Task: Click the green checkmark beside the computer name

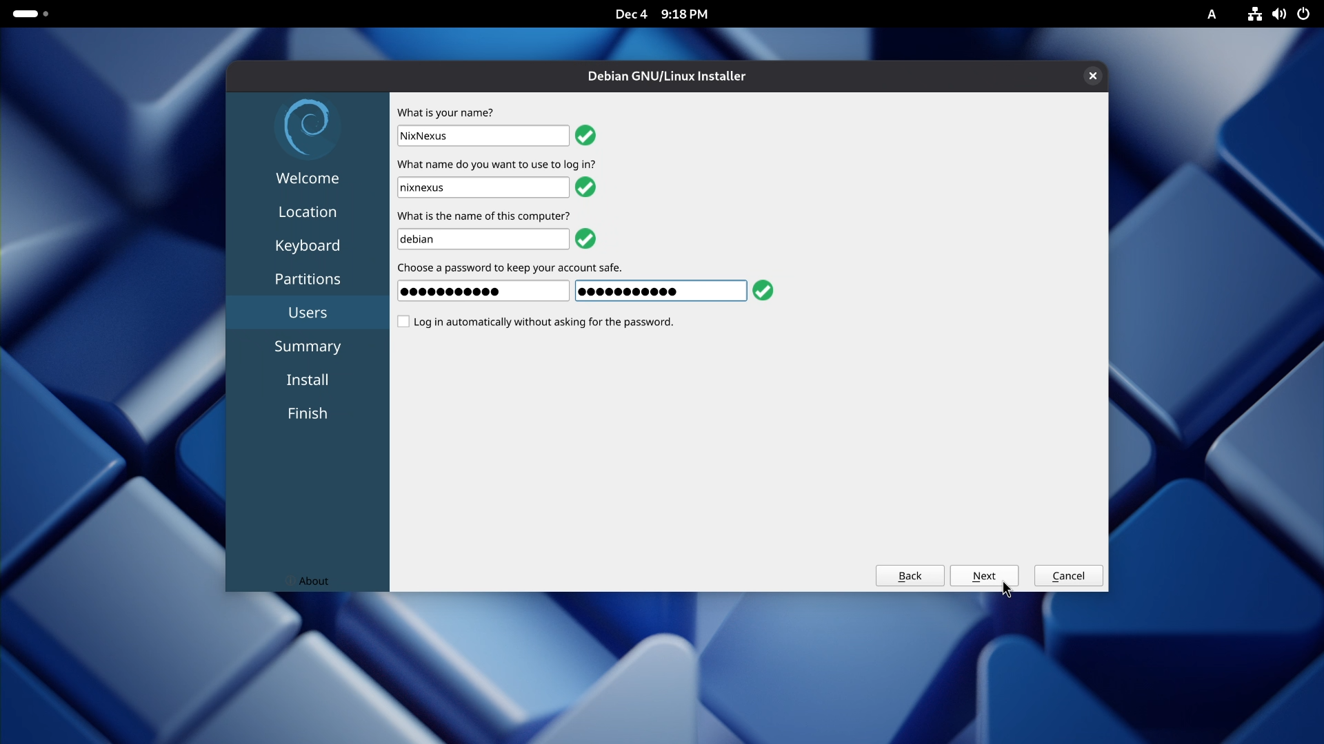Action: point(585,238)
